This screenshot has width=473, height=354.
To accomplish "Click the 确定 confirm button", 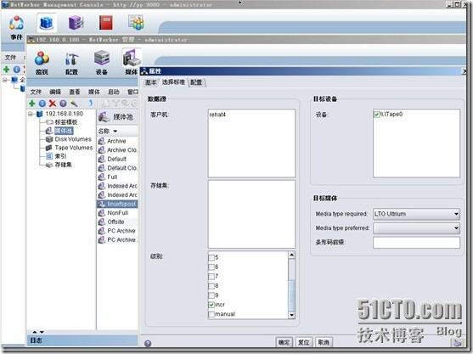I will tap(284, 342).
